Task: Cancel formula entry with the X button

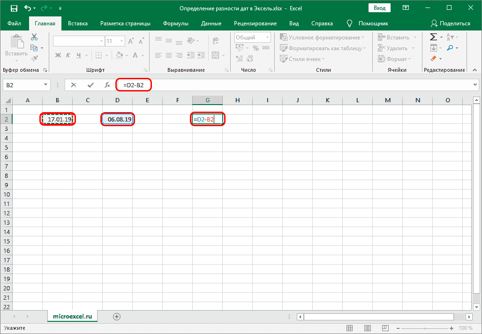Action: (x=74, y=85)
